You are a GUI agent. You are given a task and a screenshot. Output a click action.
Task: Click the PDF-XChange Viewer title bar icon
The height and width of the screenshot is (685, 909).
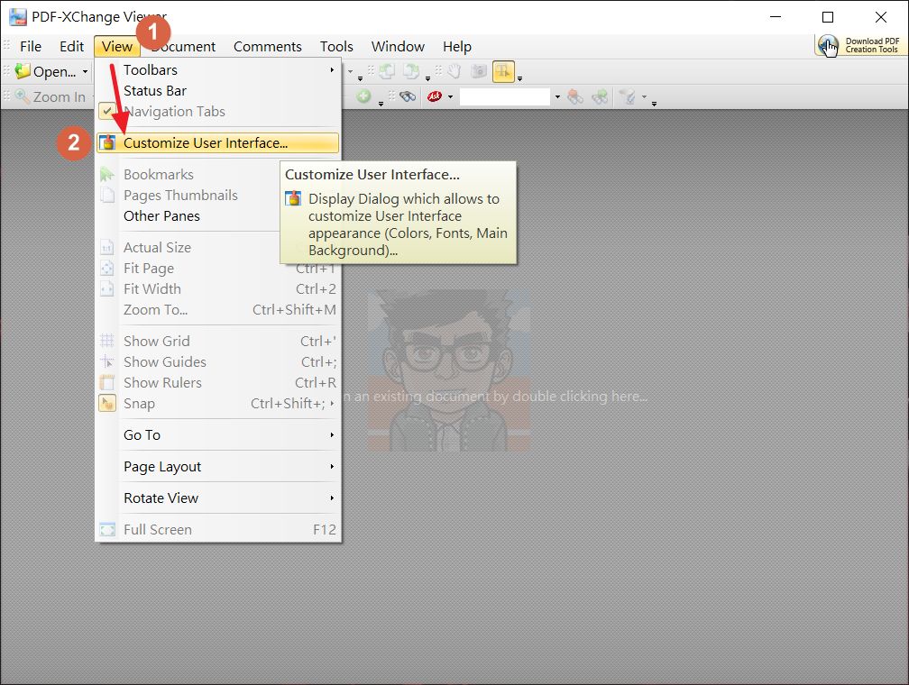click(x=18, y=17)
